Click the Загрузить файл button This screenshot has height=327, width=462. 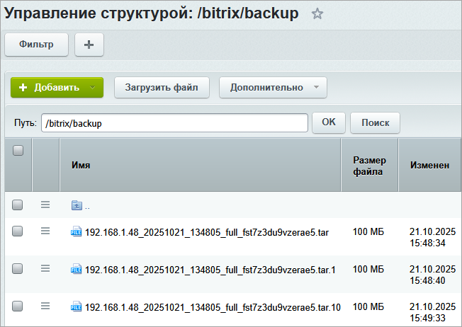pos(162,88)
